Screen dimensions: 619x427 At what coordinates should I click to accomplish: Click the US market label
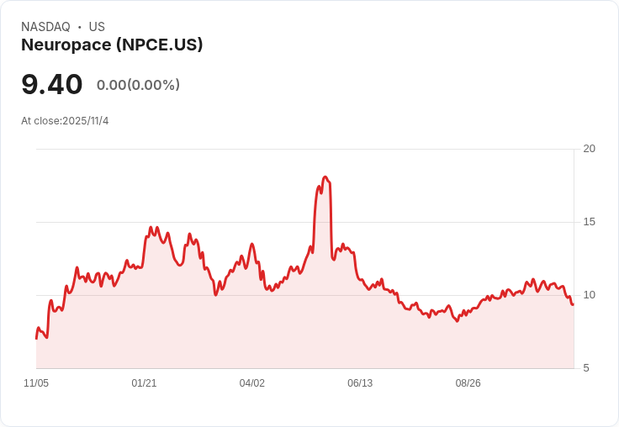pos(97,27)
